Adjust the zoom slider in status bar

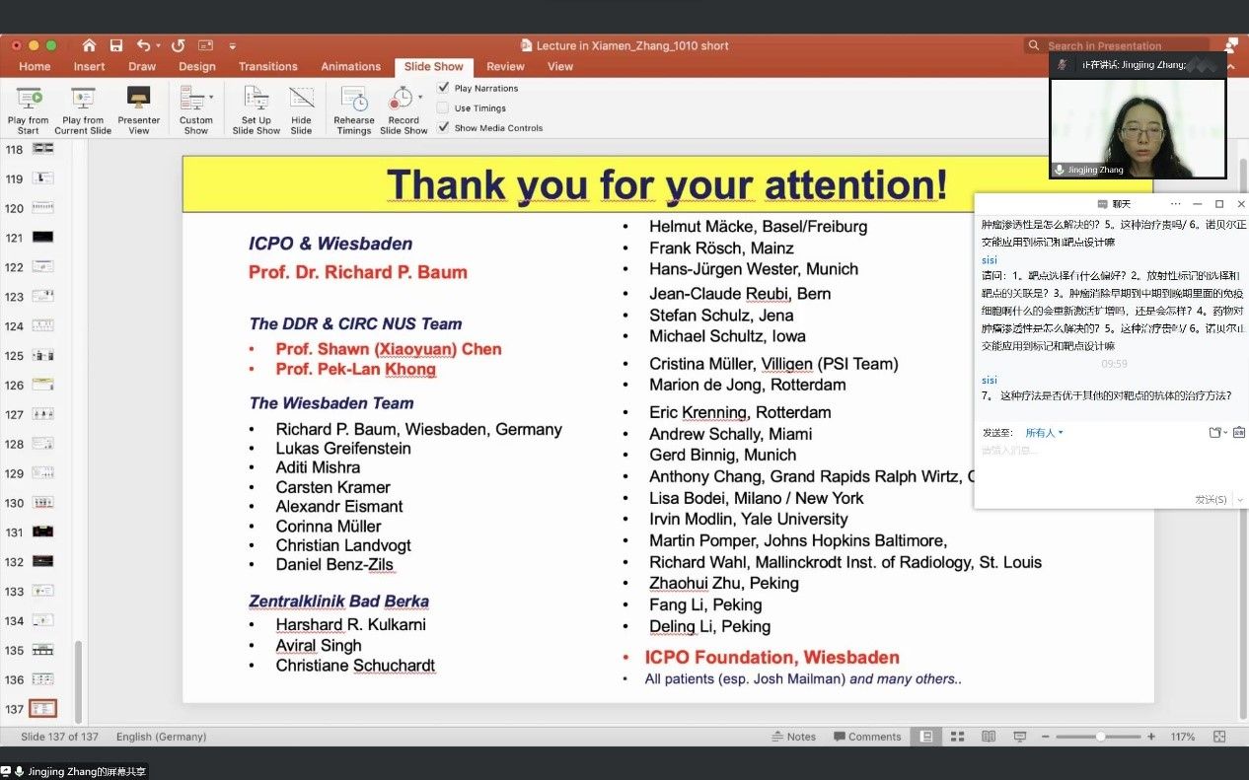click(1100, 737)
